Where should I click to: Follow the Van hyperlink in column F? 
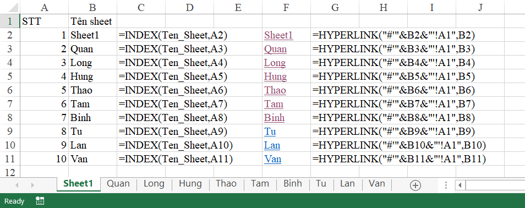(272, 159)
